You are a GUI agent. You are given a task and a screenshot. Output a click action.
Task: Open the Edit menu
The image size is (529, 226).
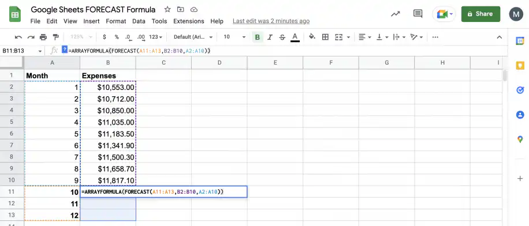52,21
